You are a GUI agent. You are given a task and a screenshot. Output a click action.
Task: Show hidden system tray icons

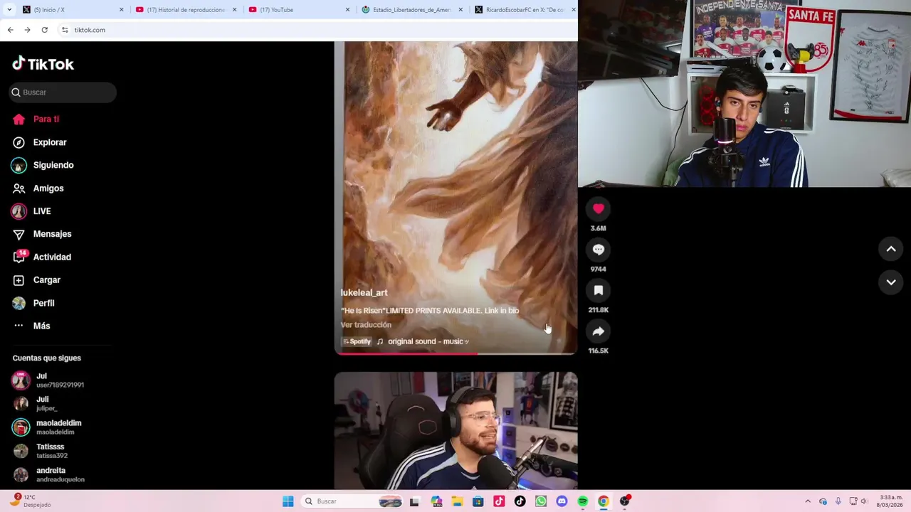pyautogui.click(x=807, y=501)
